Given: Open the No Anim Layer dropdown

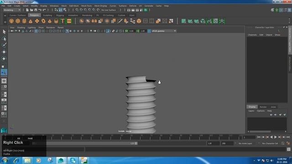Looking at the screenshot, I should pos(245,143).
